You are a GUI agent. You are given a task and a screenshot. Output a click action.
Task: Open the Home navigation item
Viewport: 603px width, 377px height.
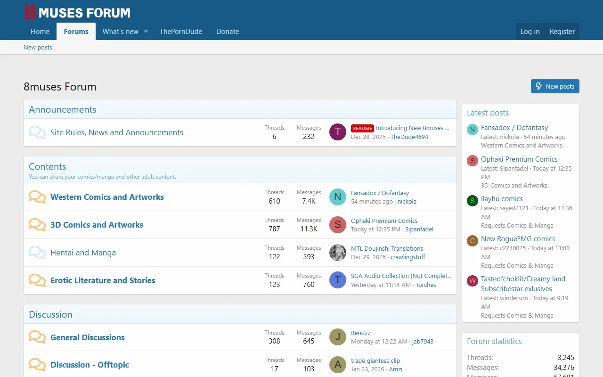point(40,31)
